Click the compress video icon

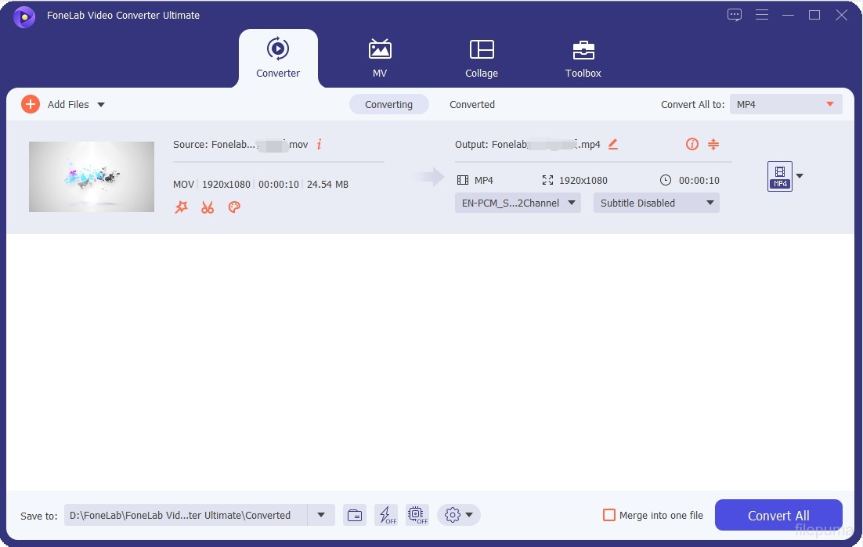click(713, 144)
